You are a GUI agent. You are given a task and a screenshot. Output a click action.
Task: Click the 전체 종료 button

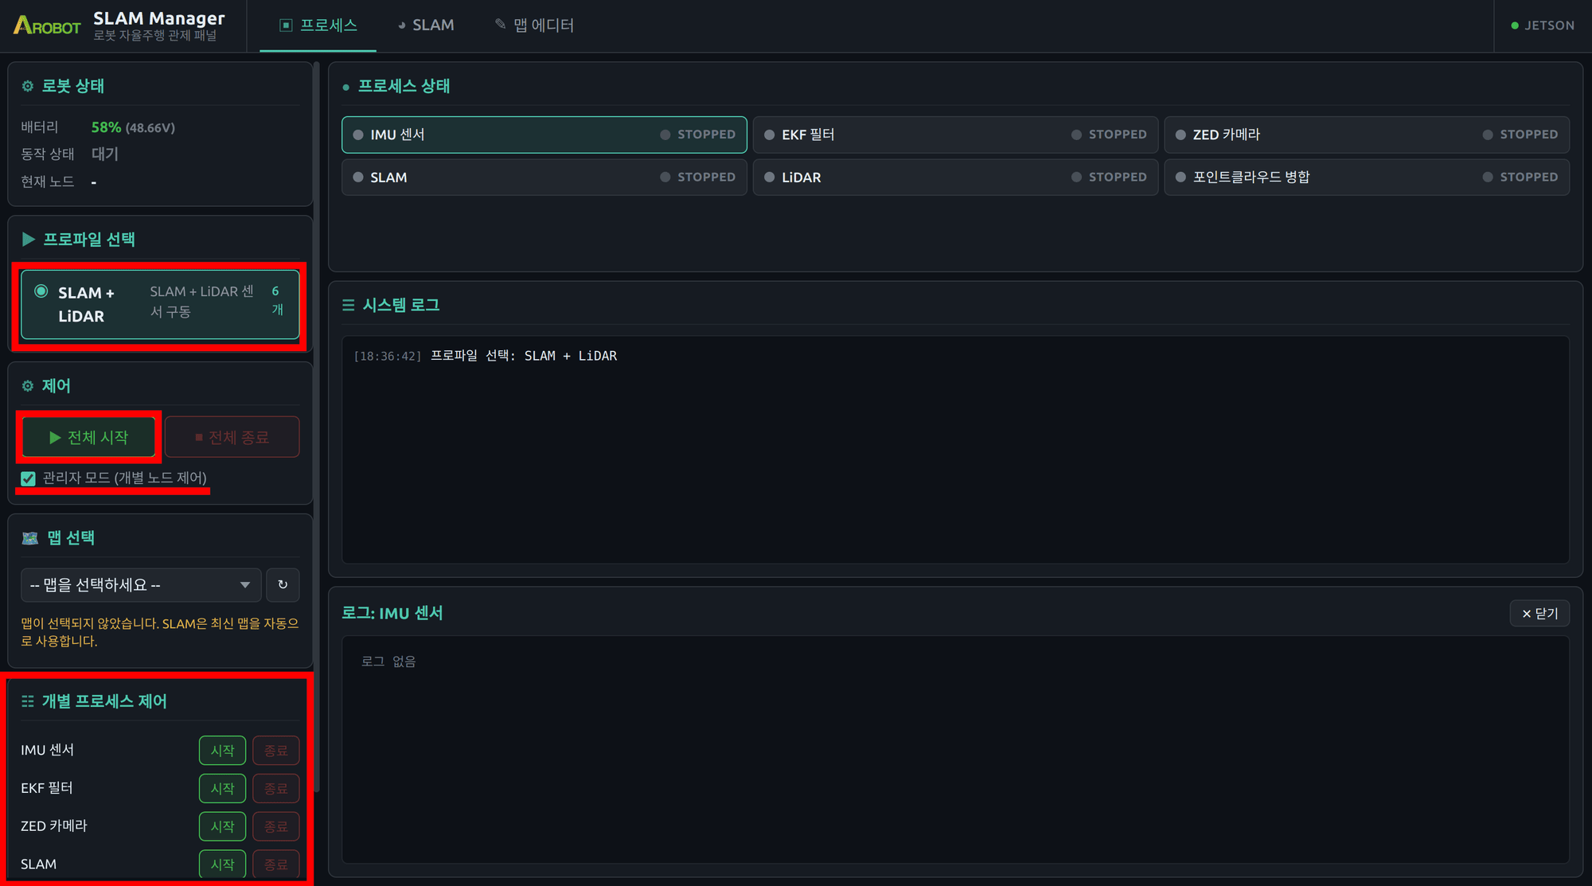point(232,437)
